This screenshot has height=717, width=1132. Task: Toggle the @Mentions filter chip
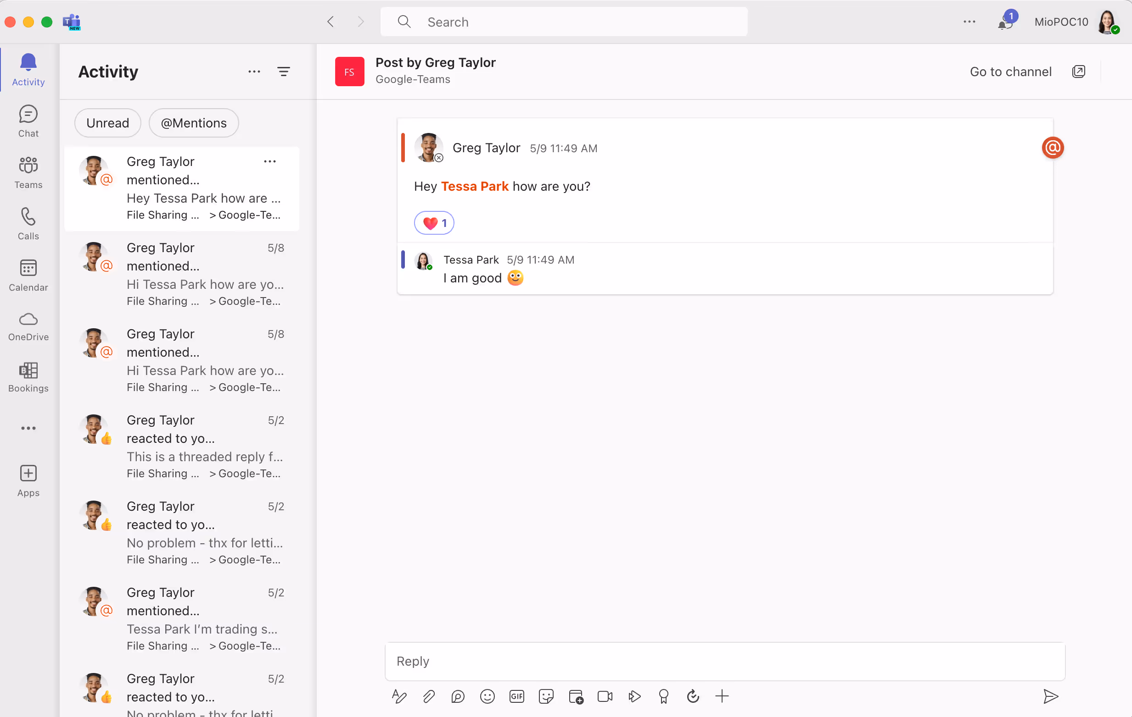pos(194,123)
